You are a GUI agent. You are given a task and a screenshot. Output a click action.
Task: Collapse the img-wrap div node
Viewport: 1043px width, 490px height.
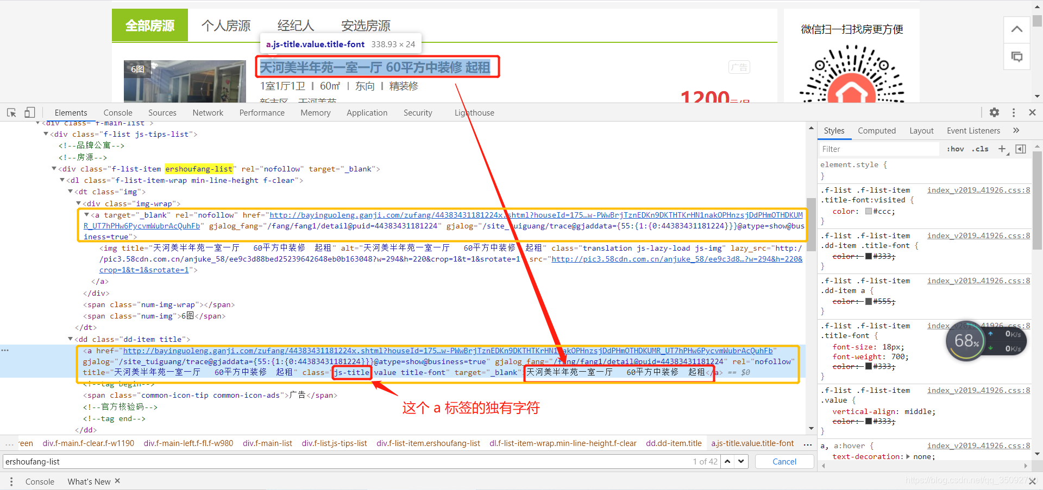click(78, 203)
